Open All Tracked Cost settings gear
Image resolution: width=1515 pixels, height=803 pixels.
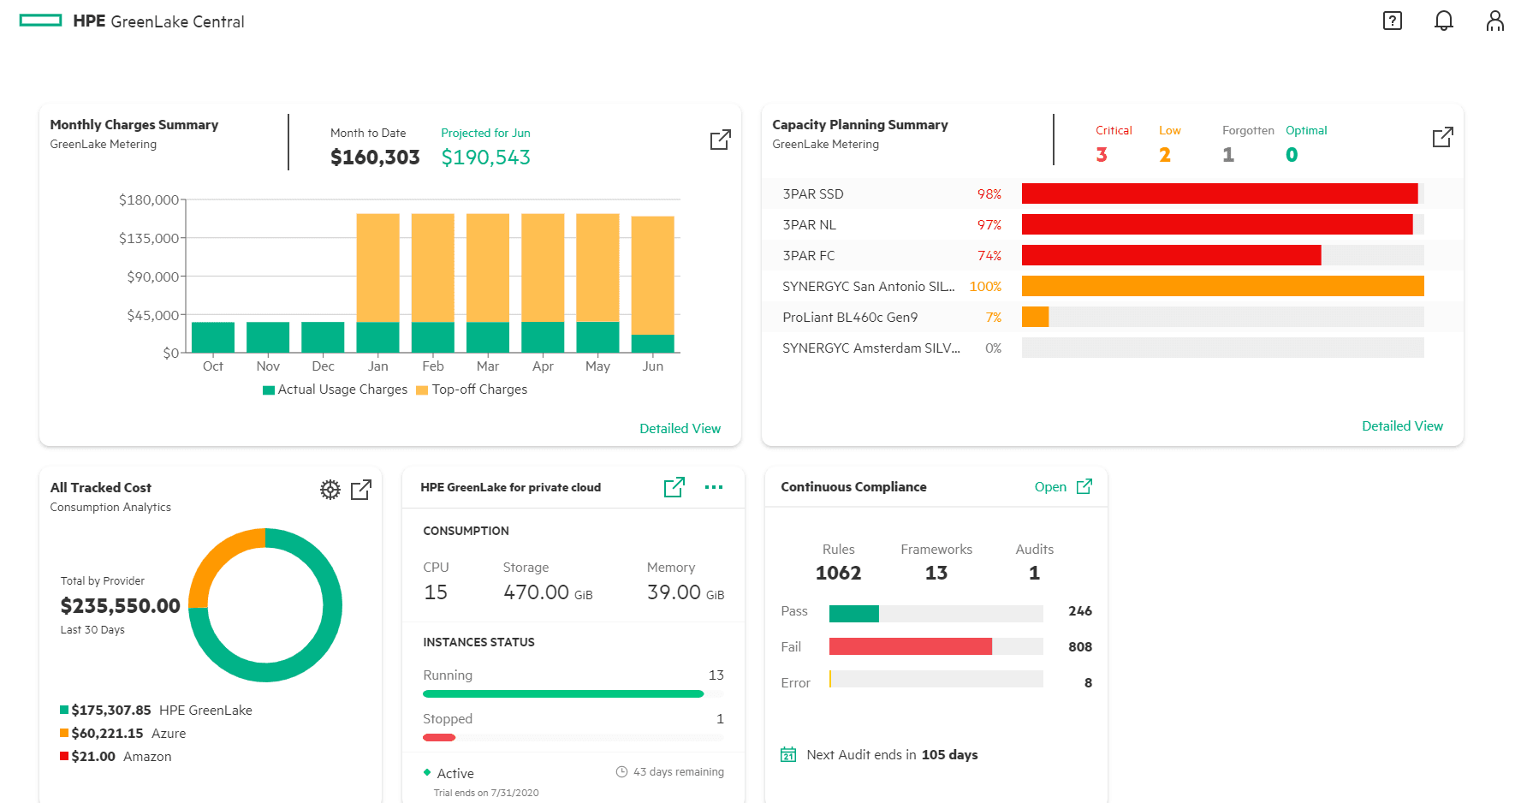coord(330,490)
